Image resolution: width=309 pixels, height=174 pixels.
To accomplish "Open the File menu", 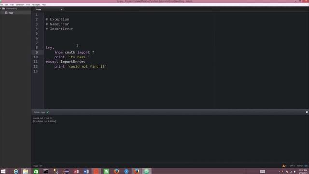I will point(1,4).
